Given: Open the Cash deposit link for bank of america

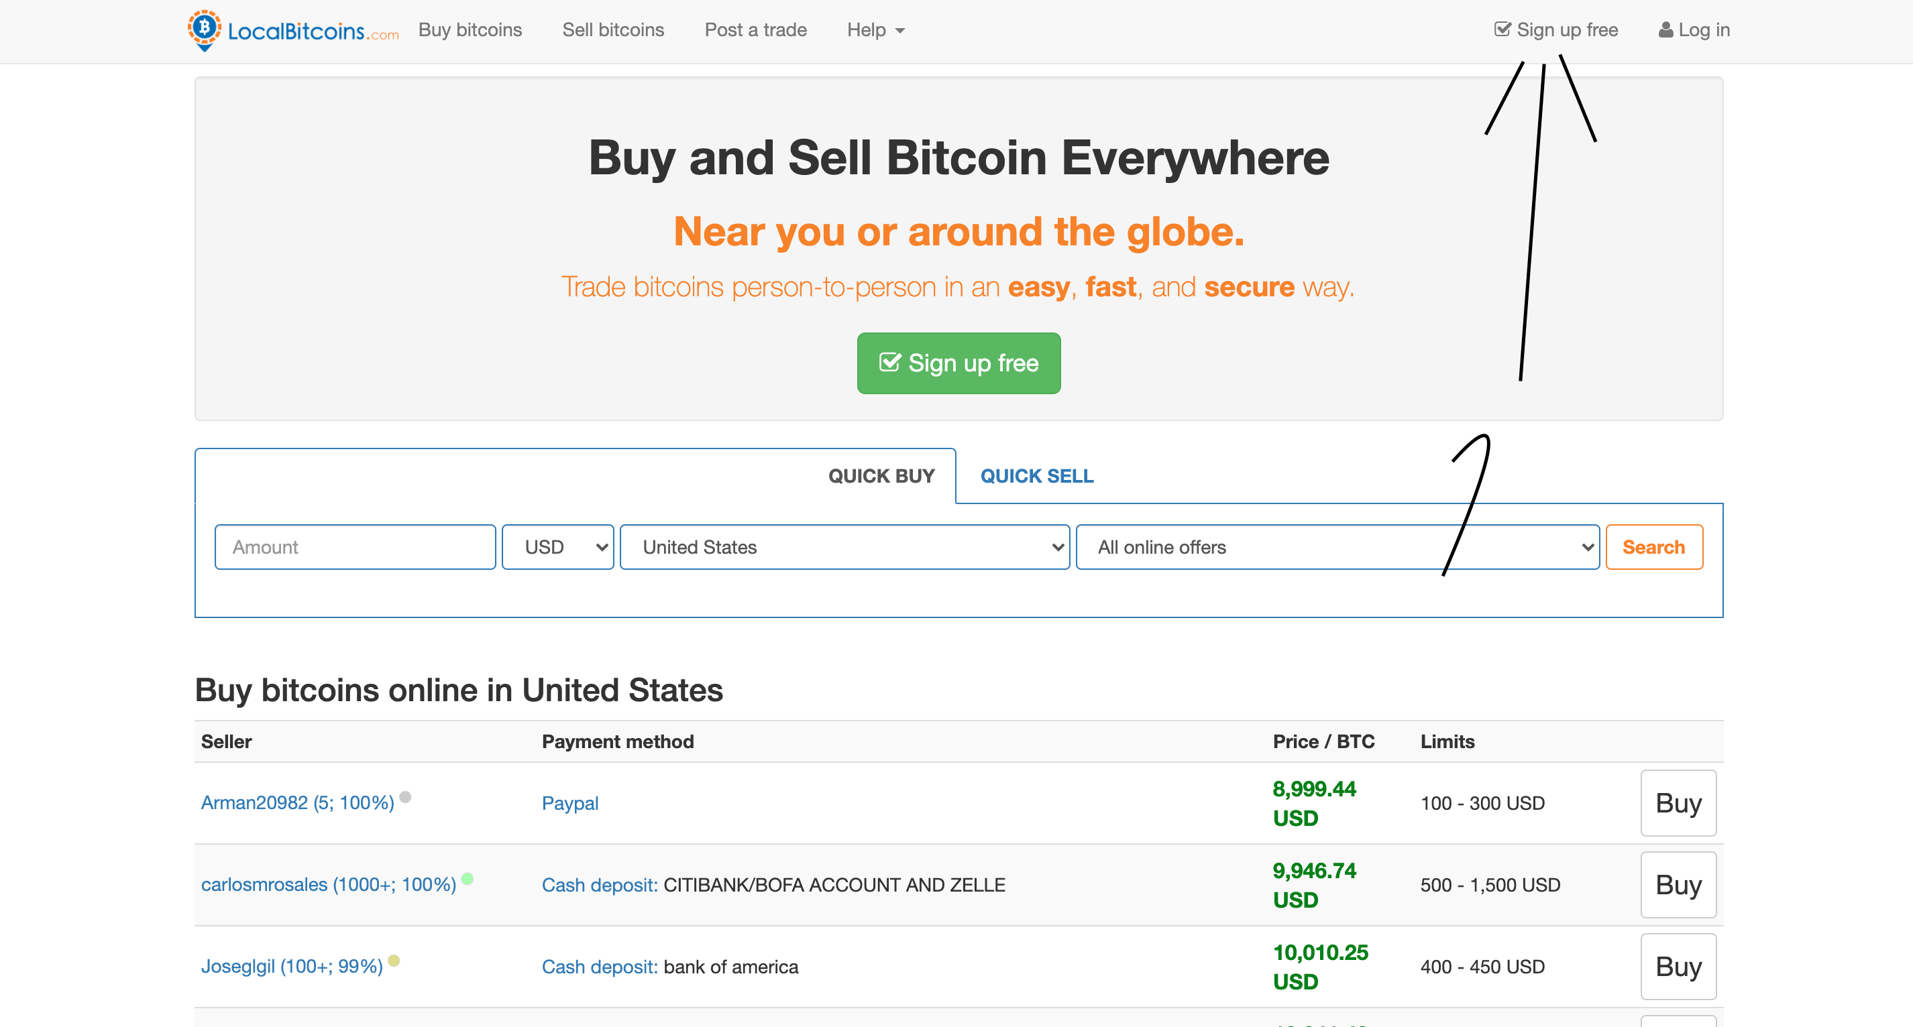Looking at the screenshot, I should tap(599, 966).
